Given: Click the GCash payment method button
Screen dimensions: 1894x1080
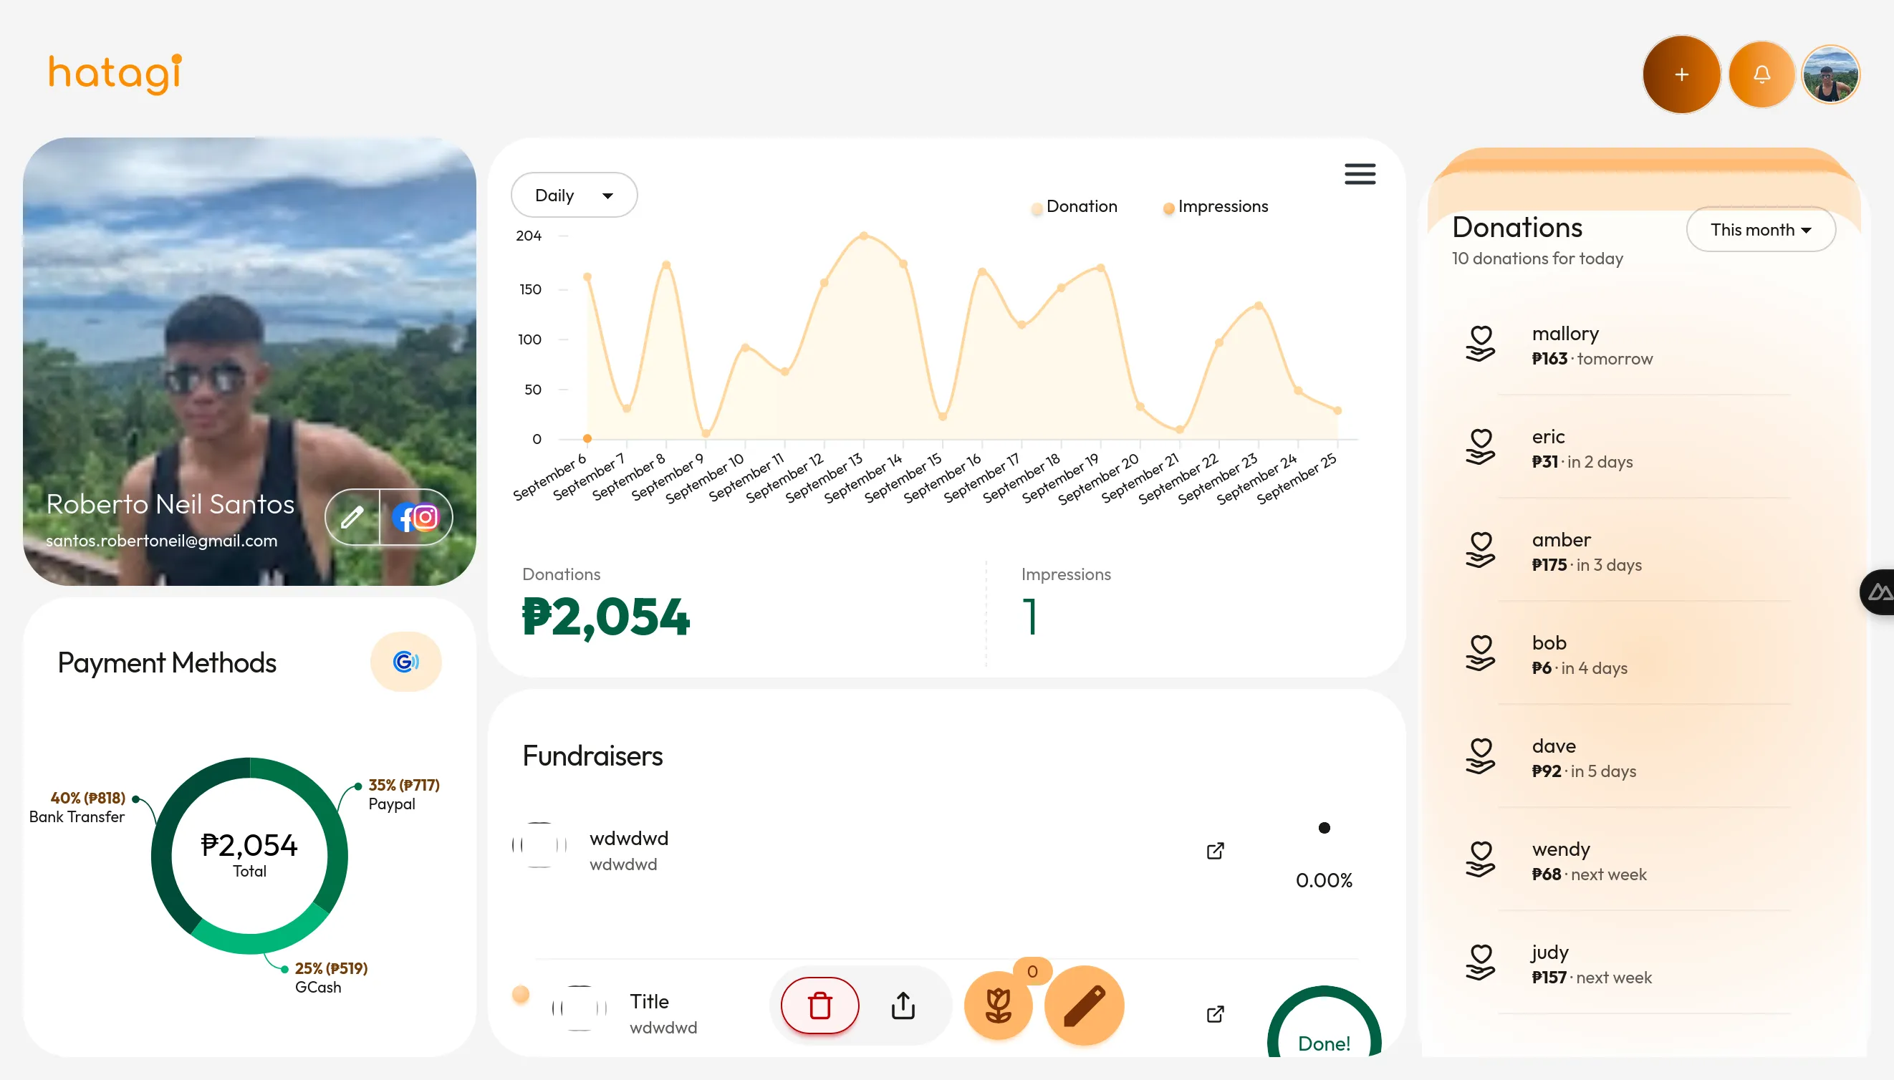Looking at the screenshot, I should pyautogui.click(x=405, y=661).
